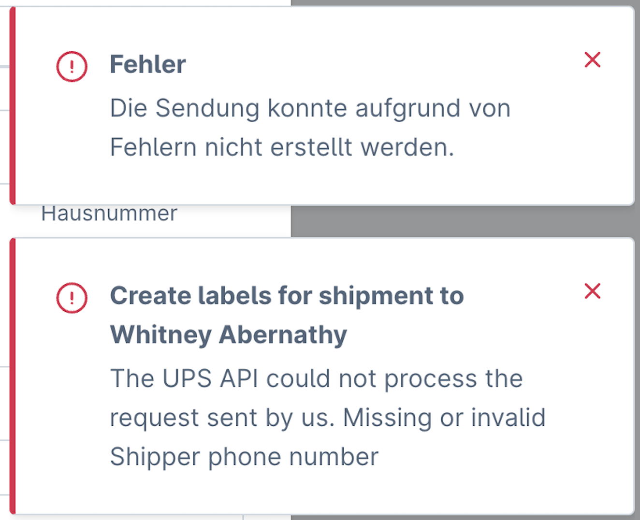Click the Whitney Abernathy recipient name
640x520 pixels.
tap(228, 333)
